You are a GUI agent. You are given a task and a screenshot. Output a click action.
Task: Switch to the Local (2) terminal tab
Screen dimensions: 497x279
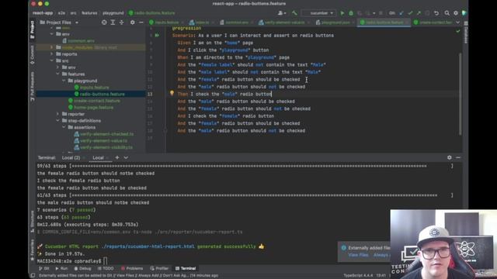coord(71,157)
